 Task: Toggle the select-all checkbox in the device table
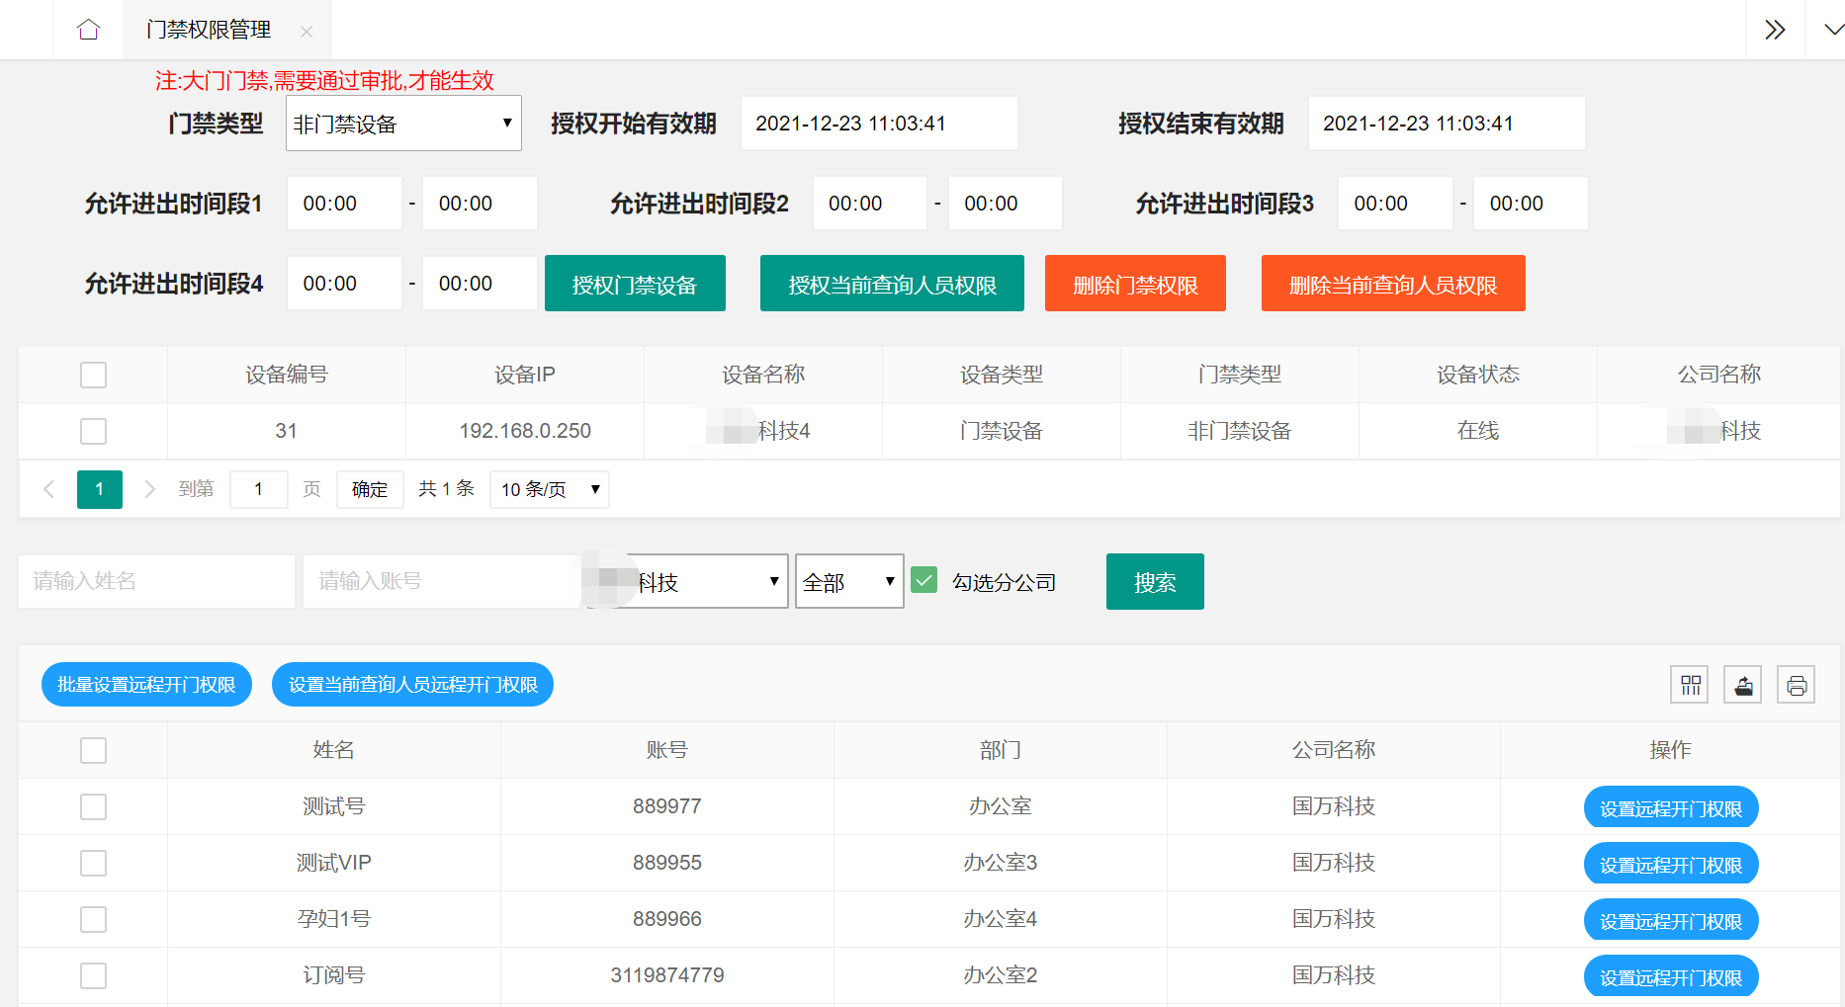[93, 375]
